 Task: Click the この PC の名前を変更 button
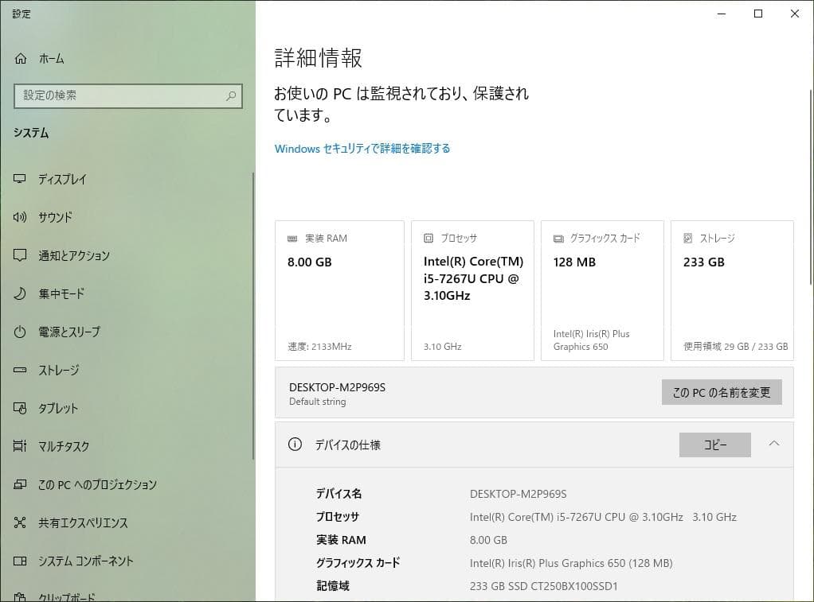(721, 391)
